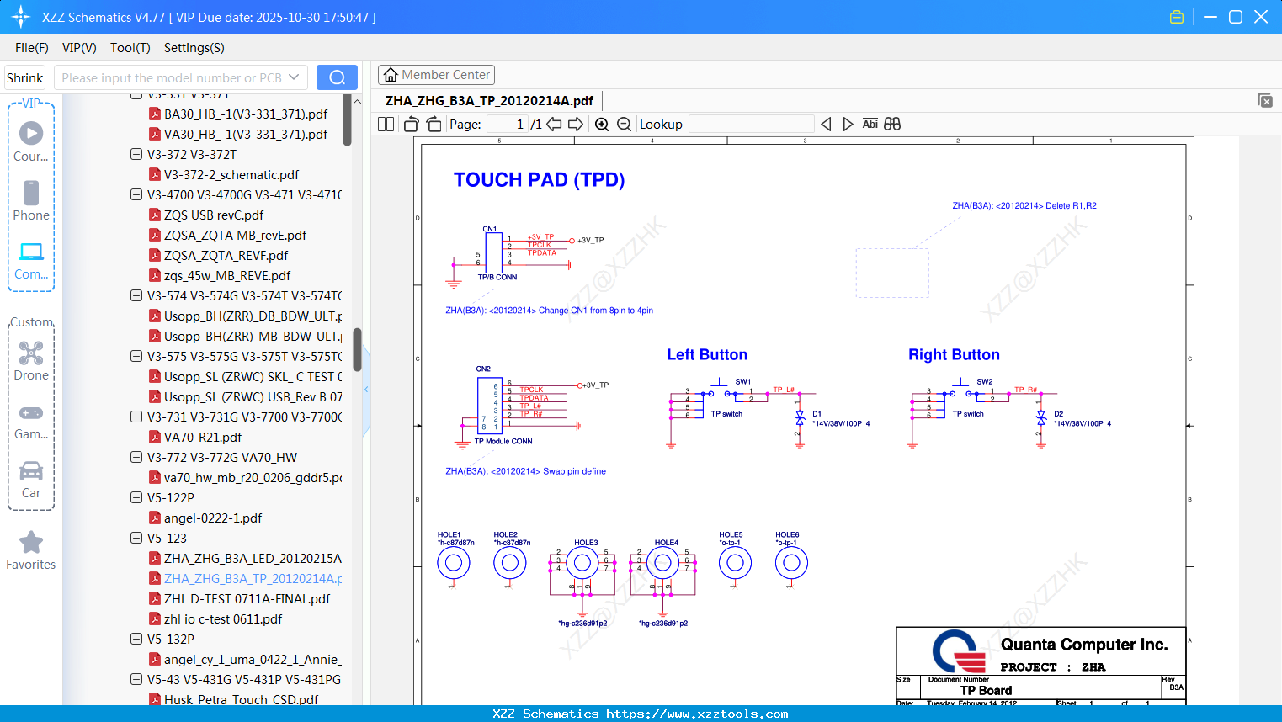Open V3-372-2_schematic.pdf
Image resolution: width=1282 pixels, height=722 pixels.
pos(231,174)
